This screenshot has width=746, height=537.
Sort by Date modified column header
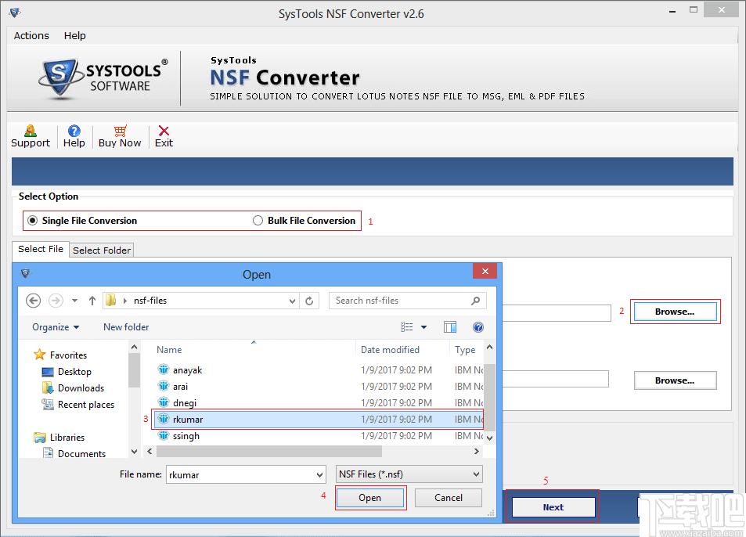pos(390,350)
